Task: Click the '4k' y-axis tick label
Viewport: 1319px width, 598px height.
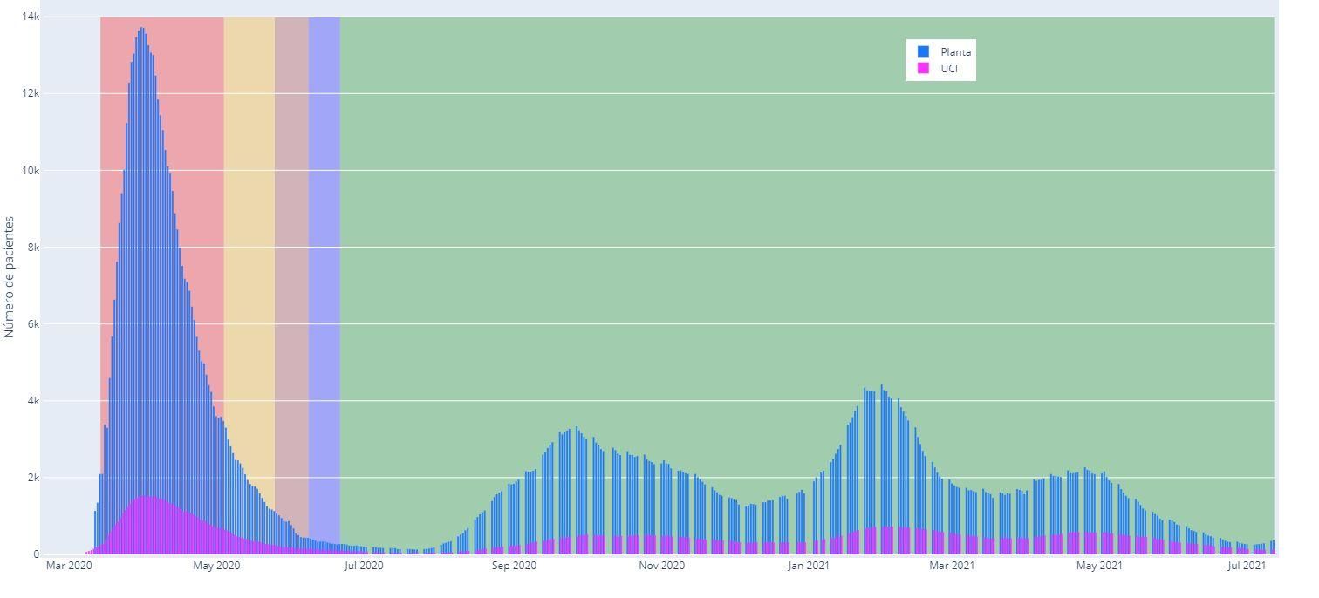Action: [32, 401]
